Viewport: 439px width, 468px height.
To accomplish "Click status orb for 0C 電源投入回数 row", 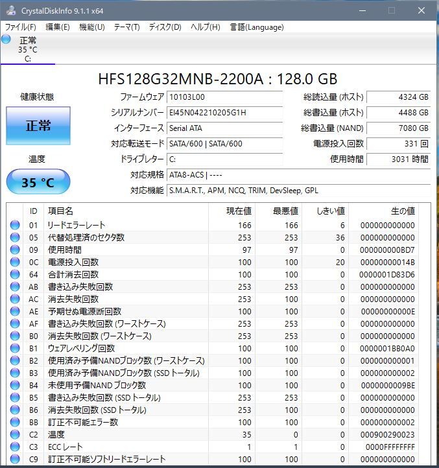I will point(15,262).
